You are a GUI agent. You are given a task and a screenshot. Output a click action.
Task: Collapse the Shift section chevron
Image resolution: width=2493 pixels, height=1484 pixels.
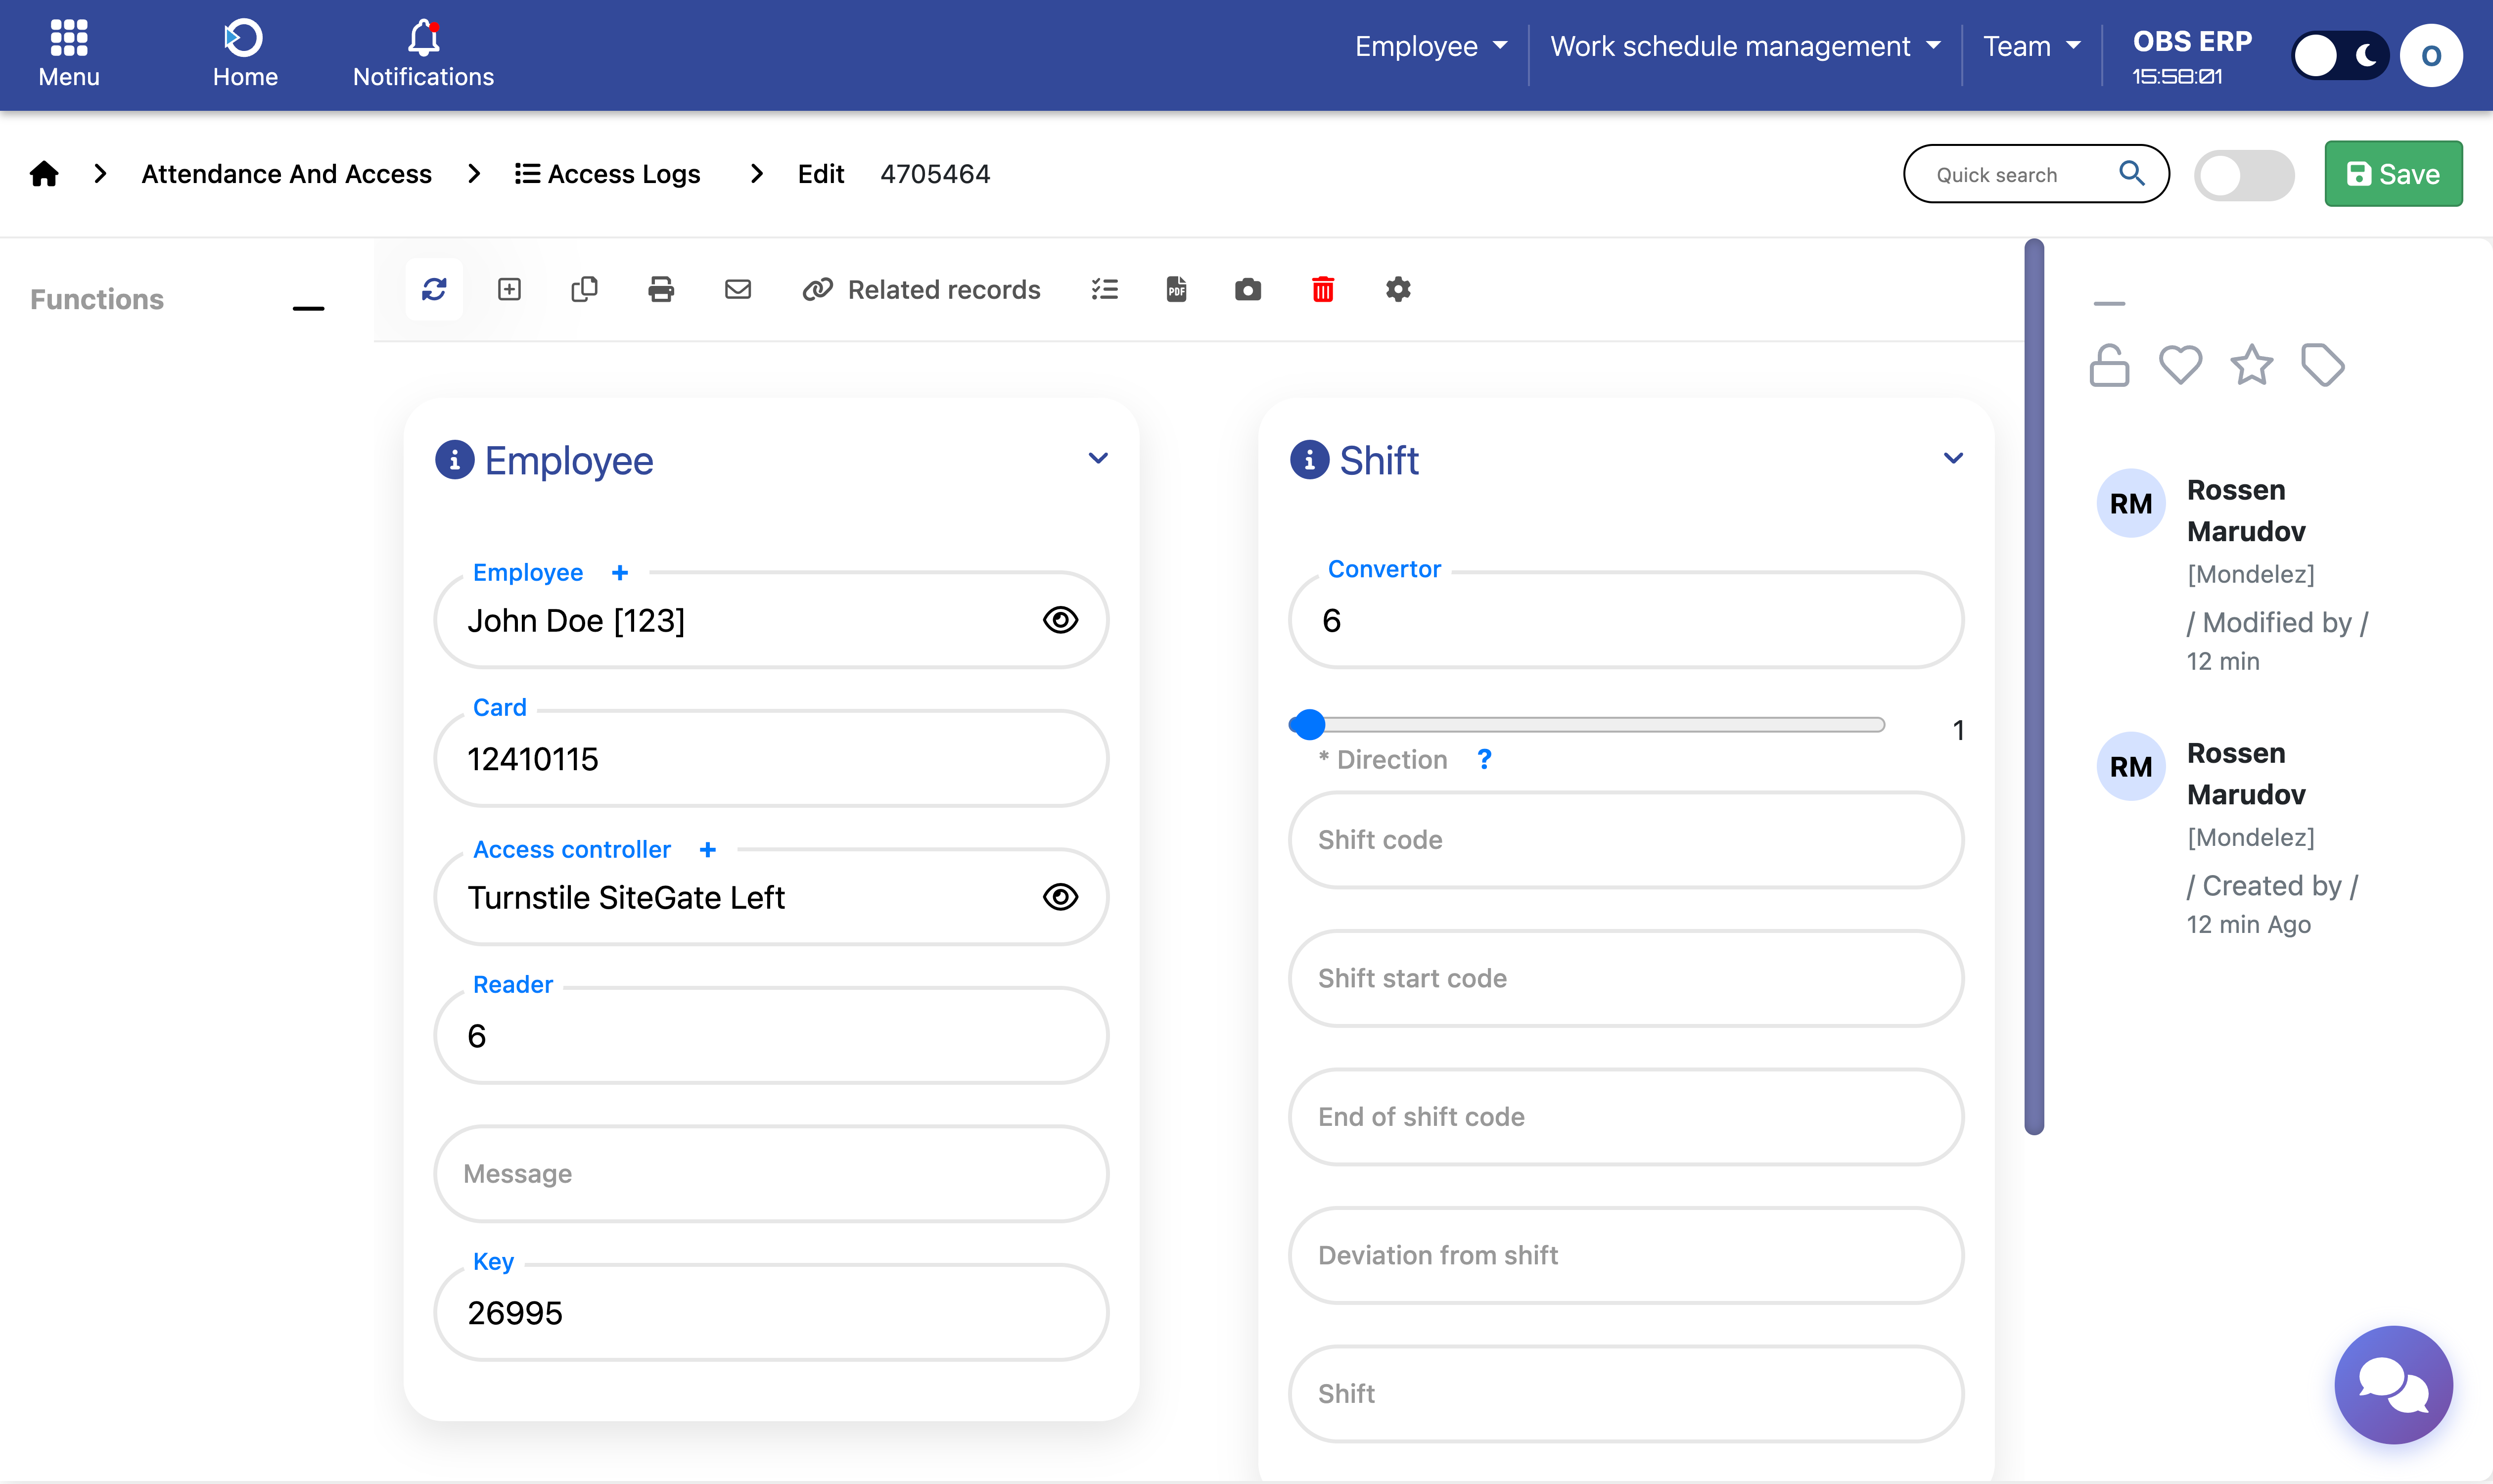click(1953, 458)
